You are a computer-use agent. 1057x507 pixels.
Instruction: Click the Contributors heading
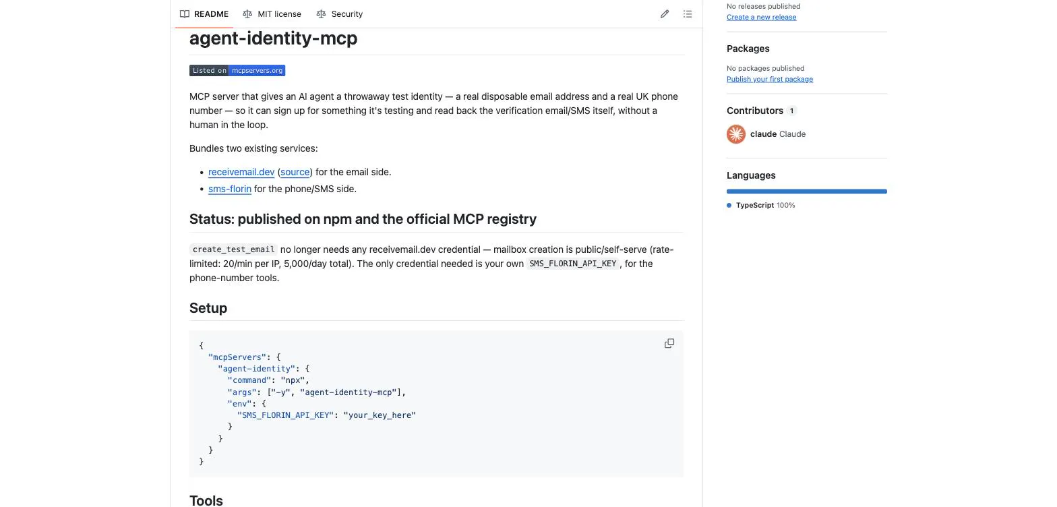pos(755,111)
